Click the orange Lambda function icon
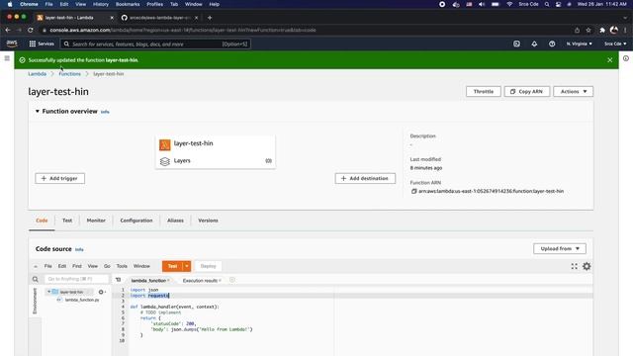The height and width of the screenshot is (356, 633). pos(165,144)
